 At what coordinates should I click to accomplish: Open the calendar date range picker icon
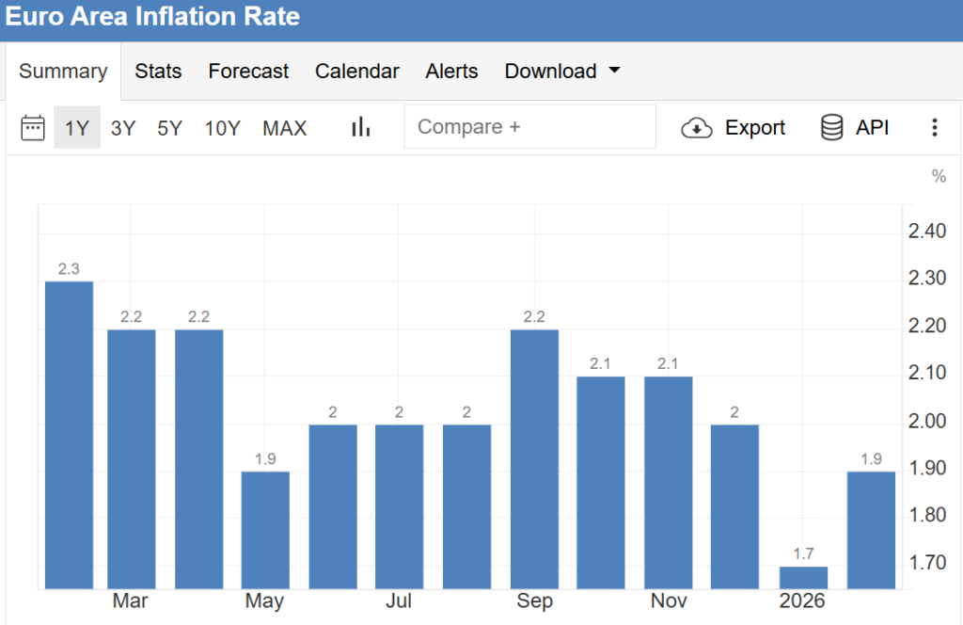33,127
